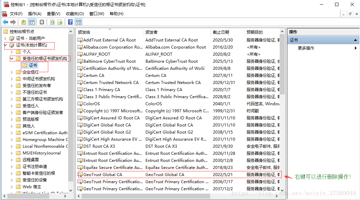The width and height of the screenshot is (360, 200).
Task: Expand the 智能卡受信任的根 node
Action: (12, 173)
